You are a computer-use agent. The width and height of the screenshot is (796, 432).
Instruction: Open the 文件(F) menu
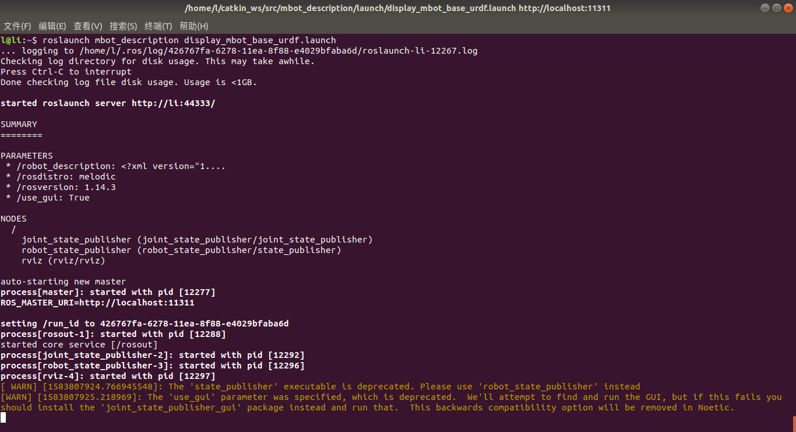(17, 26)
